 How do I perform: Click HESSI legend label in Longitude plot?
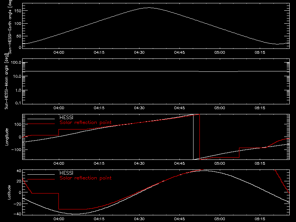(66, 117)
